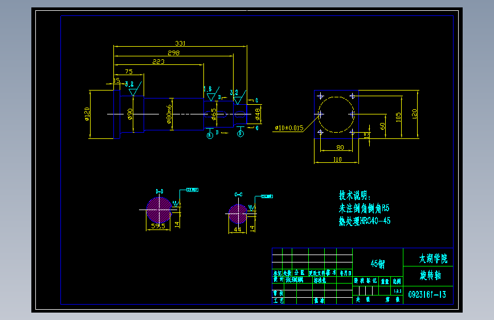Select the 未注倒角倒角R5 note
The image size is (494, 320).
[364, 208]
